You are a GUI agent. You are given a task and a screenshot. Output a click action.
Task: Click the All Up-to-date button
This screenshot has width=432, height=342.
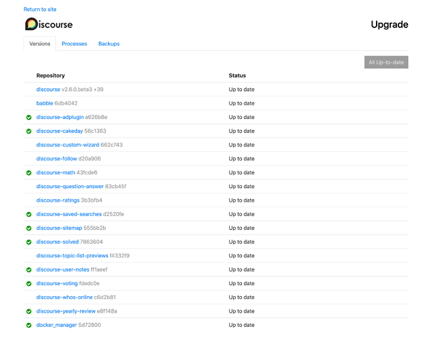(386, 62)
